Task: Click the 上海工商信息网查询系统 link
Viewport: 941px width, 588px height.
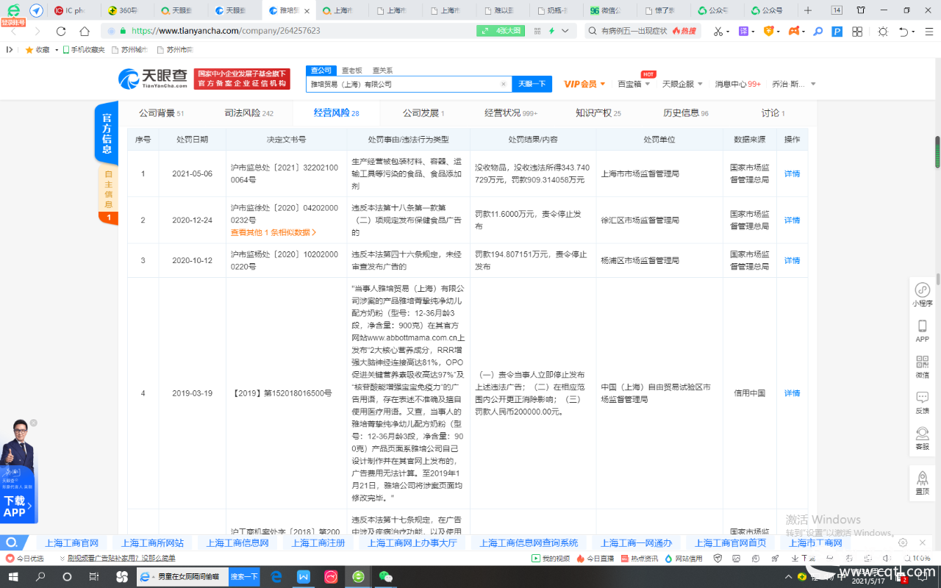Action: [529, 542]
